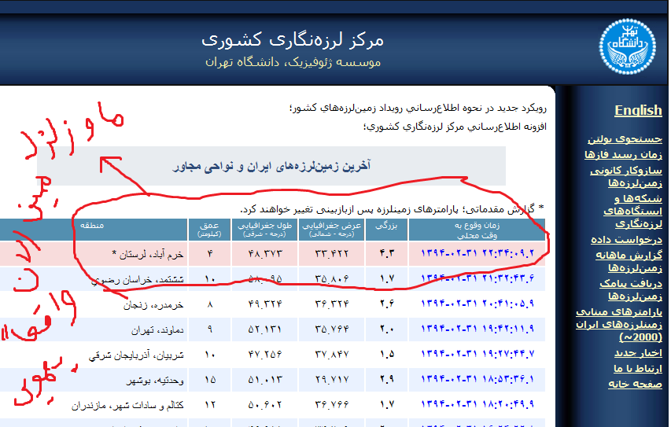Image resolution: width=671 pixels, height=427 pixels.
Task: Open phase arrival times link (زمان رسید فازها)
Action: coord(623,154)
